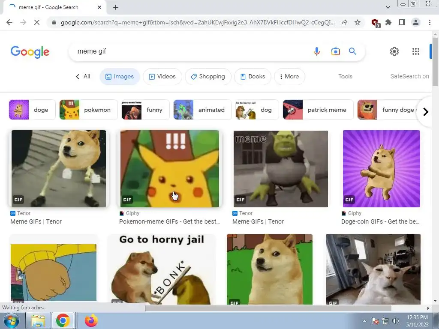Bookmark this page with the star icon
439x329 pixels.
[x=358, y=22]
